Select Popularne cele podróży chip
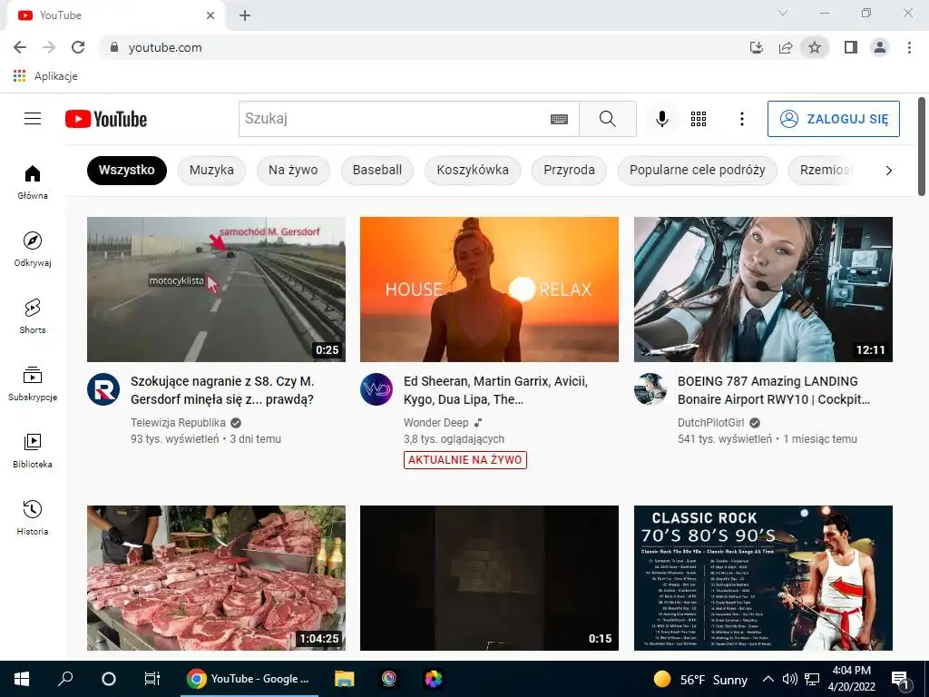 pos(698,170)
